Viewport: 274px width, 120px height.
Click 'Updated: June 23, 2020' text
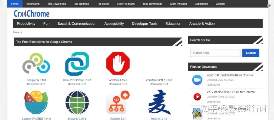tap(221, 97)
